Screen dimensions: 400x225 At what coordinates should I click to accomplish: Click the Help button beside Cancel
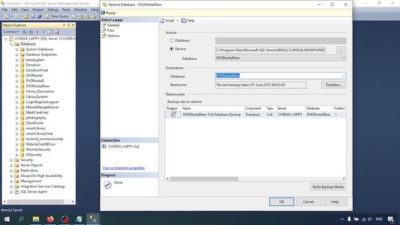click(335, 201)
